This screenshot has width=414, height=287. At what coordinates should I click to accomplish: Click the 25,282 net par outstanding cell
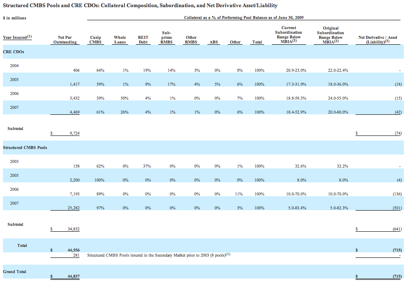72,208
